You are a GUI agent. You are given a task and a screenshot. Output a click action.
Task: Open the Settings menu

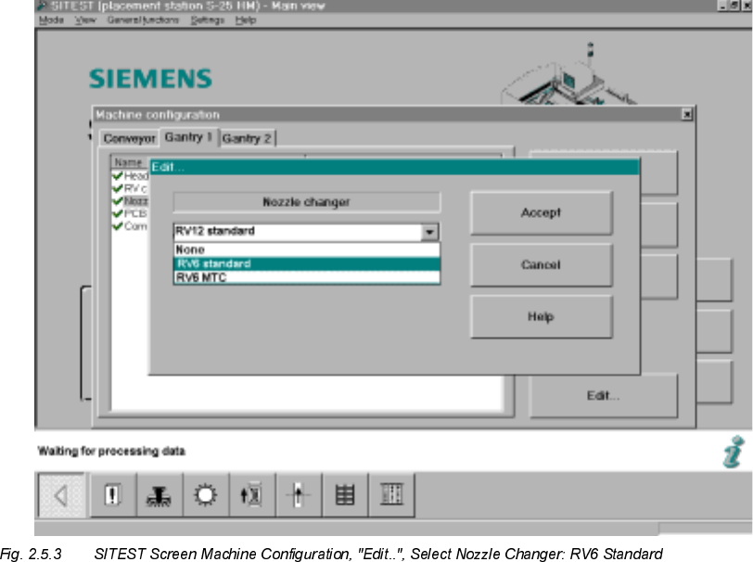point(208,20)
